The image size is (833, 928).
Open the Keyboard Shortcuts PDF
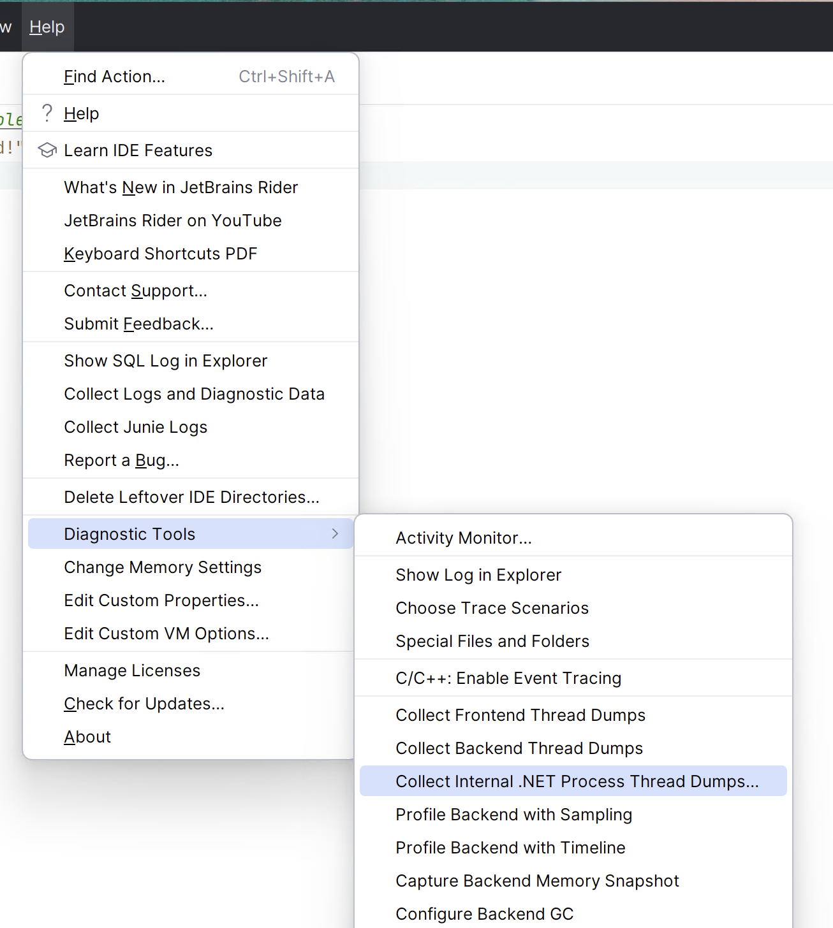(160, 253)
